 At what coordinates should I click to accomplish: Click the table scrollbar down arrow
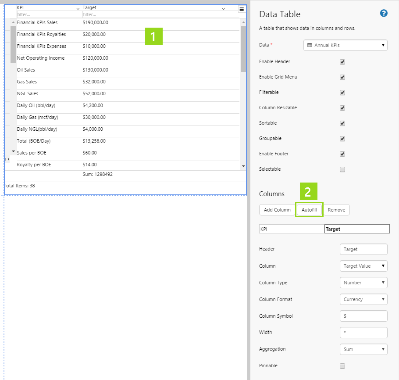point(243,166)
